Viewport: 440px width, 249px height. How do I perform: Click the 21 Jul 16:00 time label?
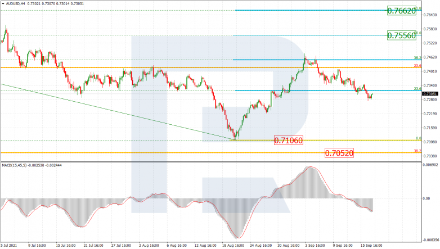click(93, 246)
